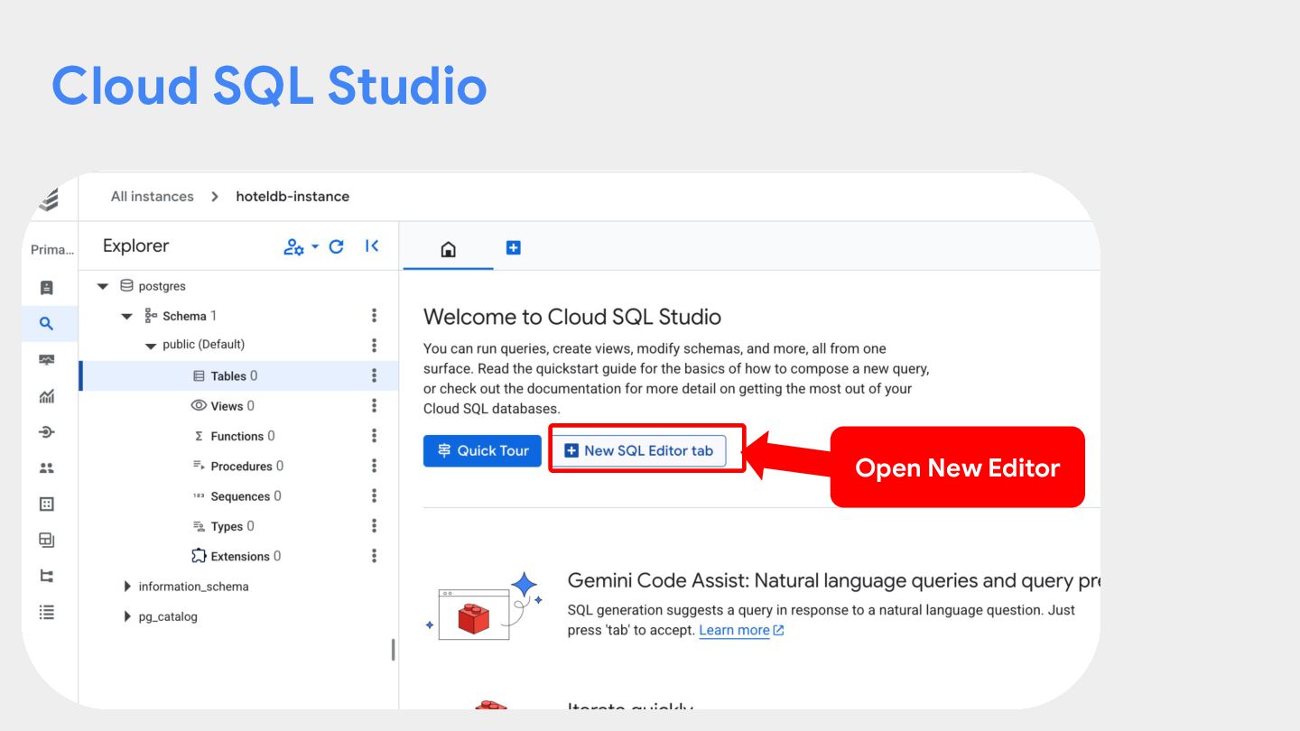Open more options for Types row
This screenshot has width=1300, height=731.
tap(374, 526)
